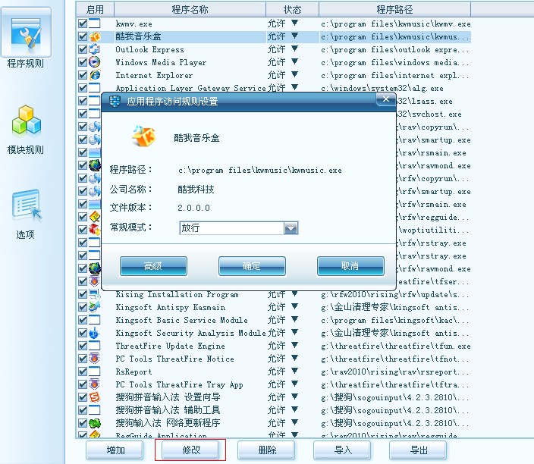
Task: Open the status dropdown for ThreatFire Update Engine
Action: pyautogui.click(x=295, y=345)
